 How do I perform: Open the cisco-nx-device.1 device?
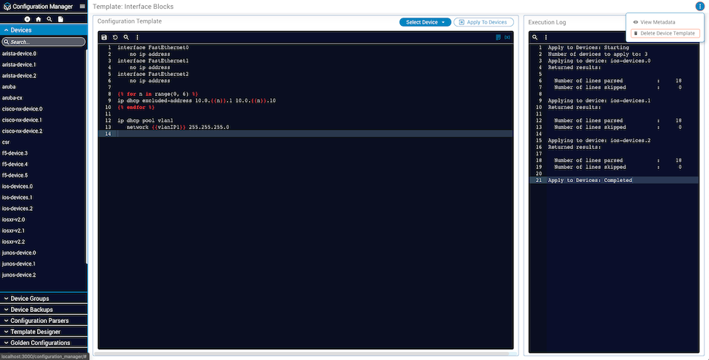click(x=22, y=120)
